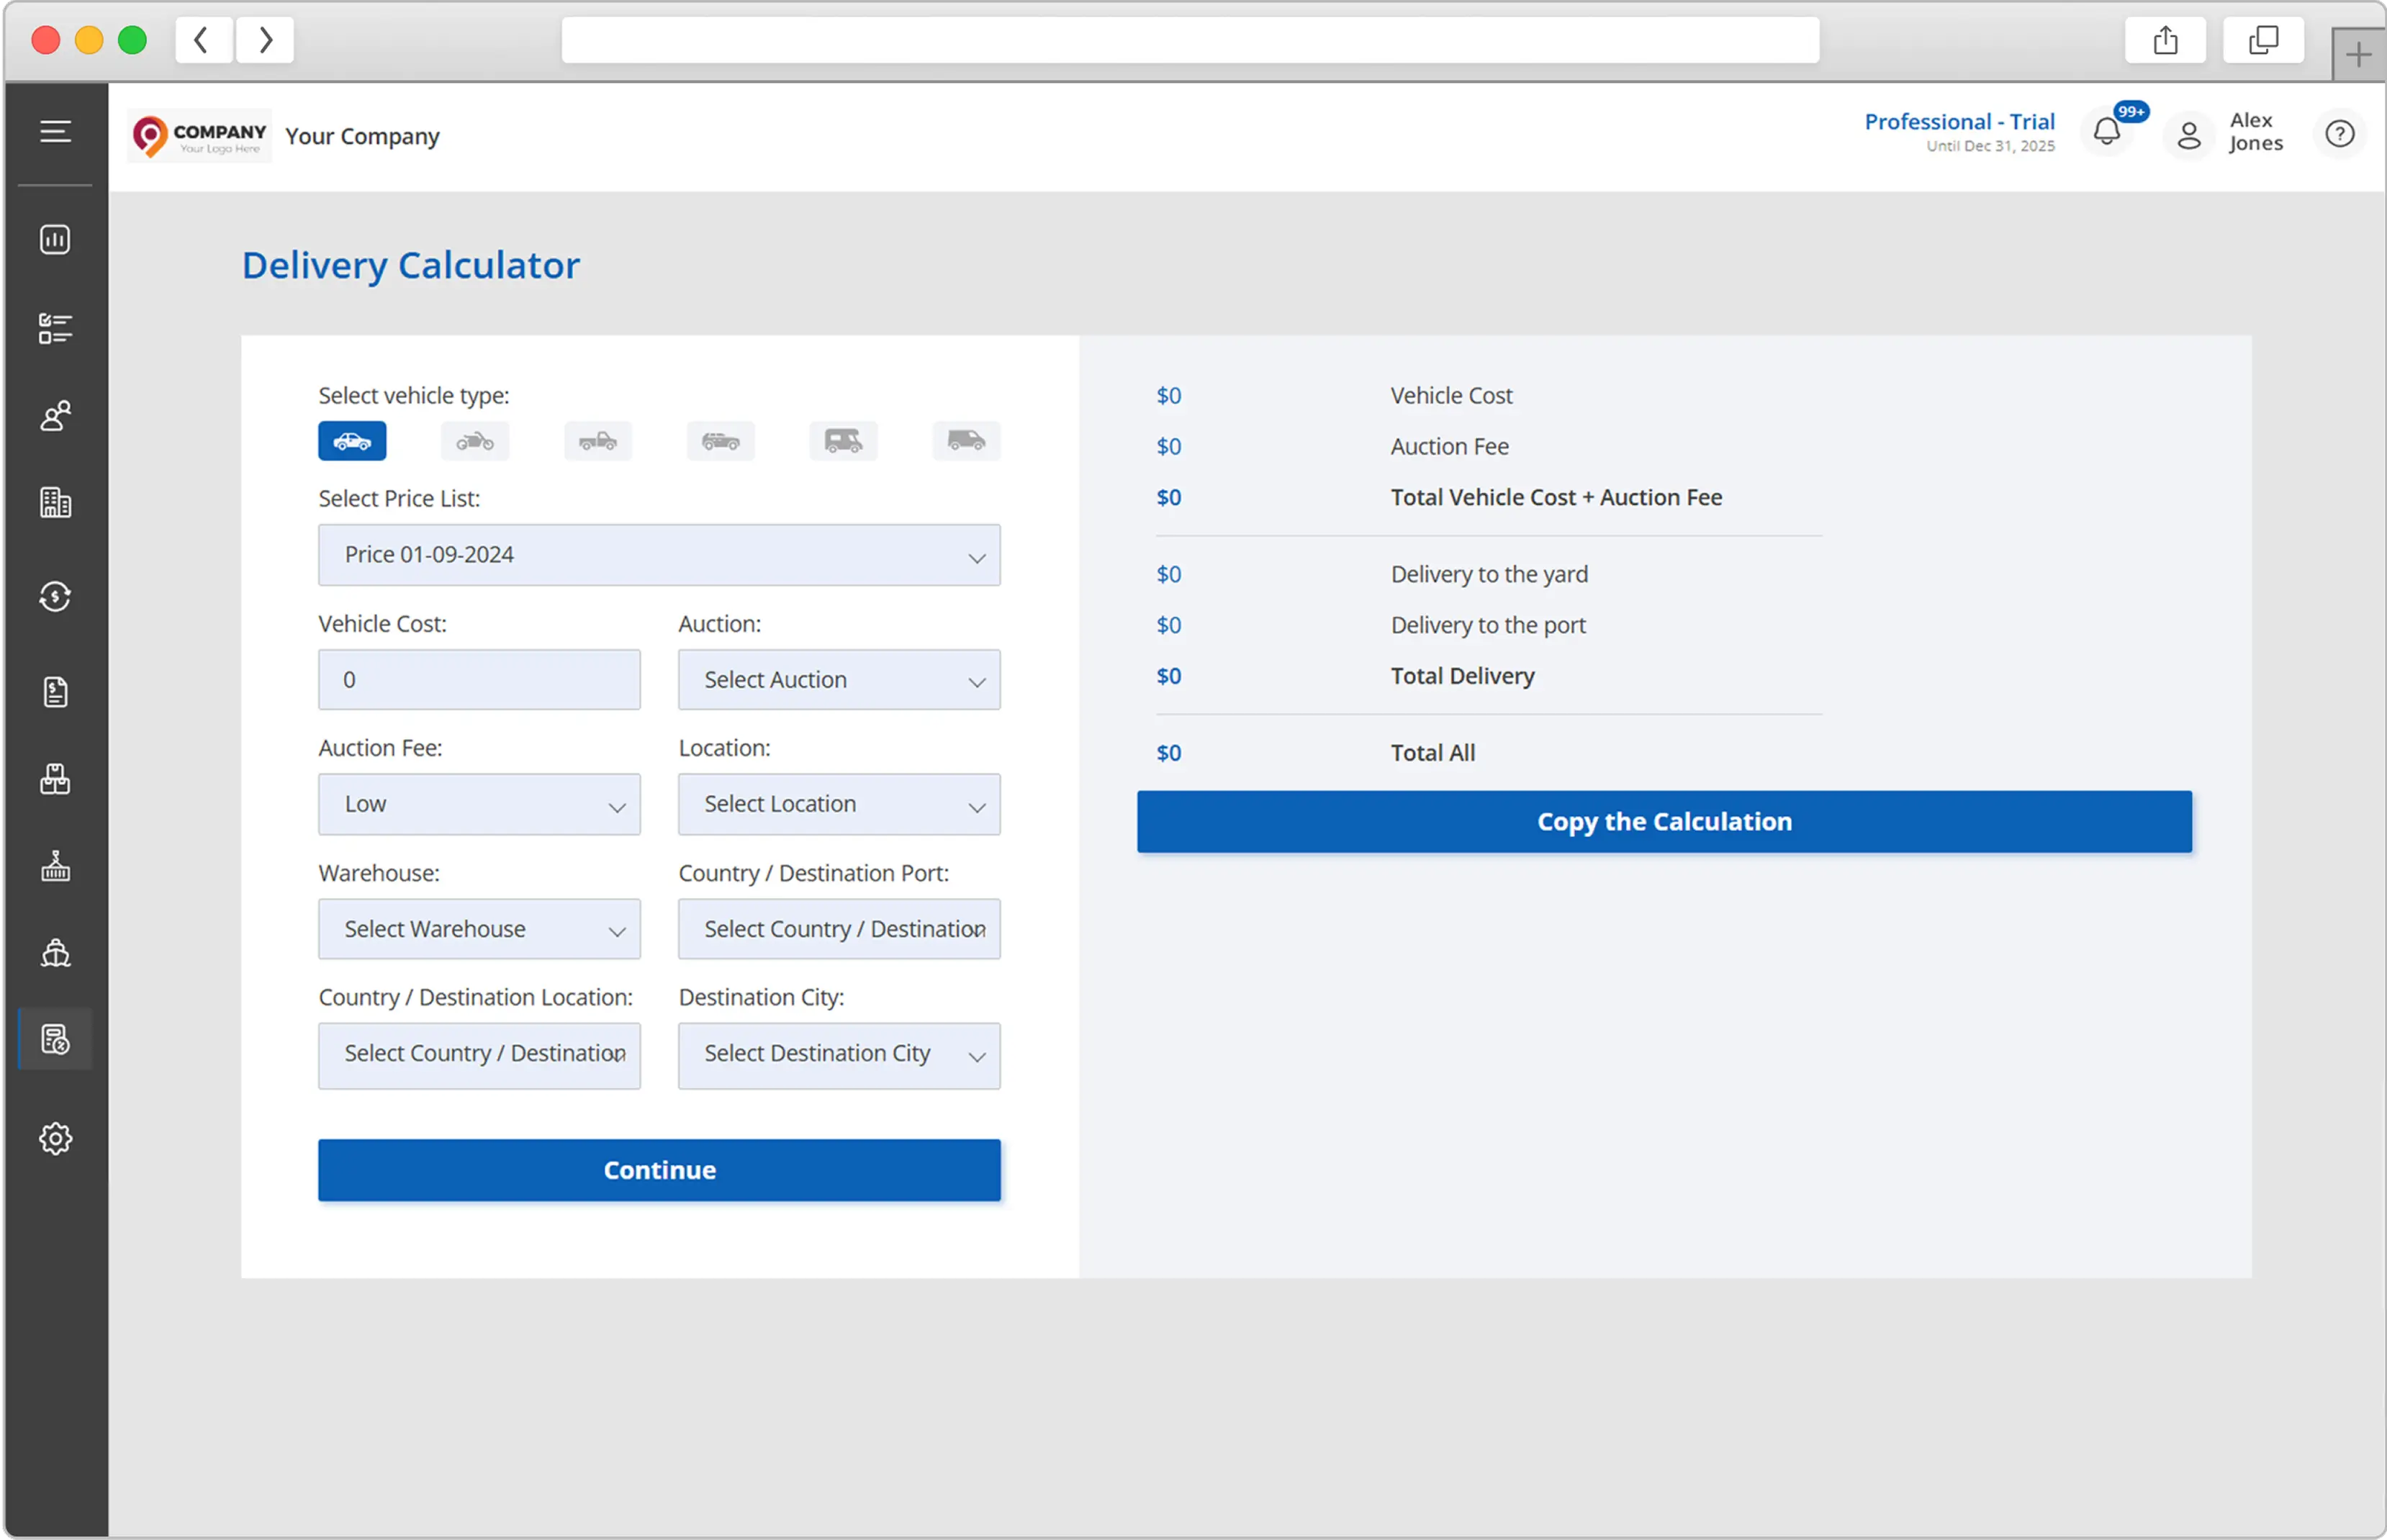Click the Continue button
This screenshot has height=1540, width=2387.
[x=659, y=1170]
